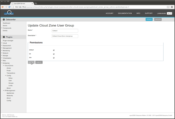Open the Account menu
Image resolution: width=175 pixels, height=119 pixels.
click(x=109, y=13)
